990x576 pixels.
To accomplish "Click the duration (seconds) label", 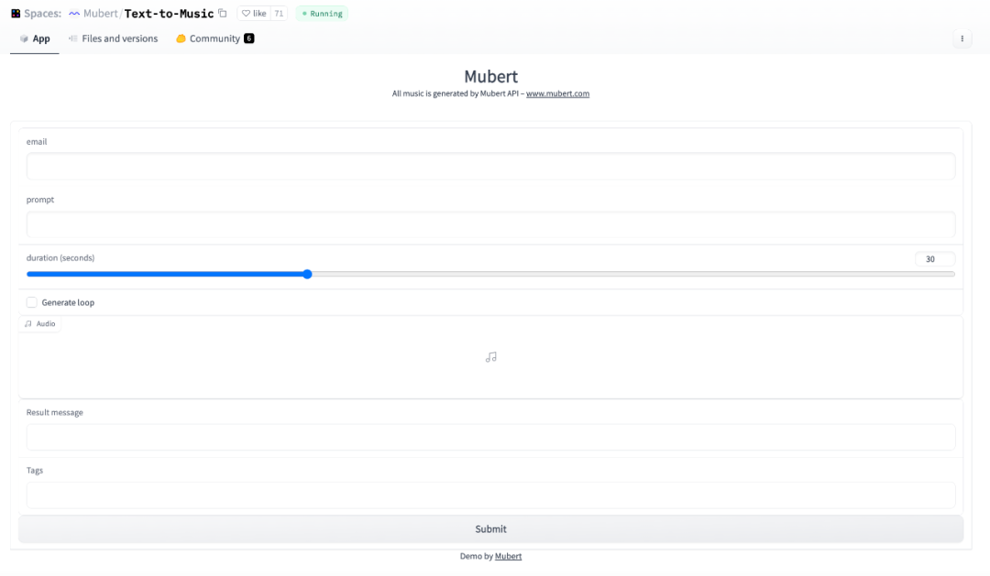I will click(x=60, y=257).
